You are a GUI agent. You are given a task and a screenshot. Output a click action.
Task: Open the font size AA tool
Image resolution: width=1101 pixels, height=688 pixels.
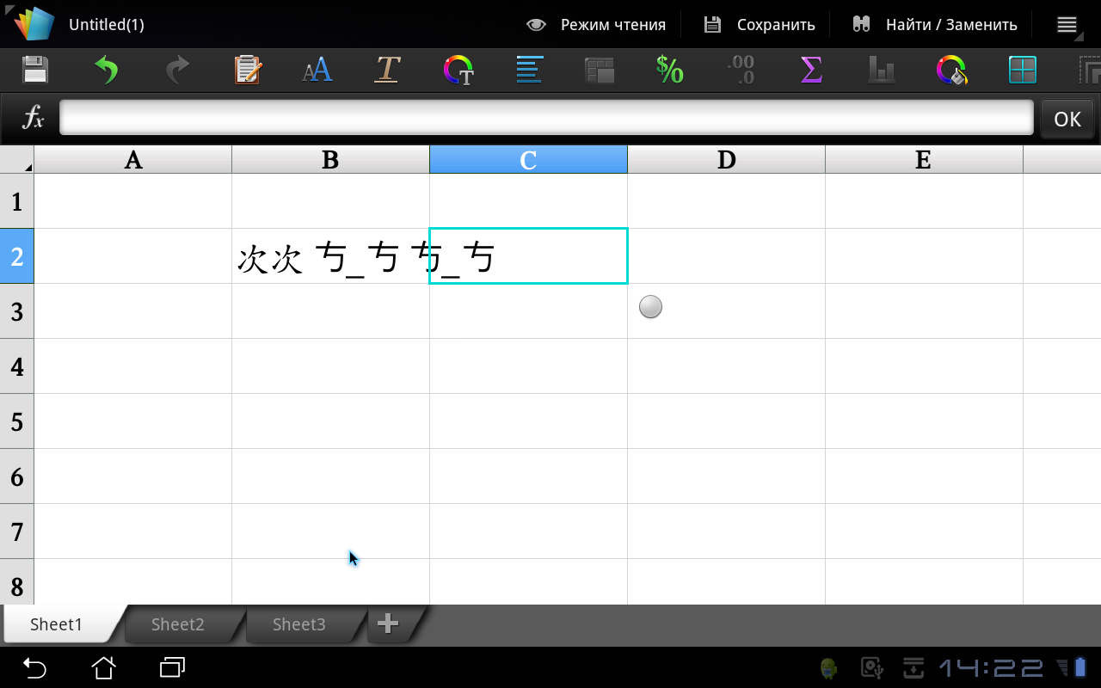coord(317,70)
